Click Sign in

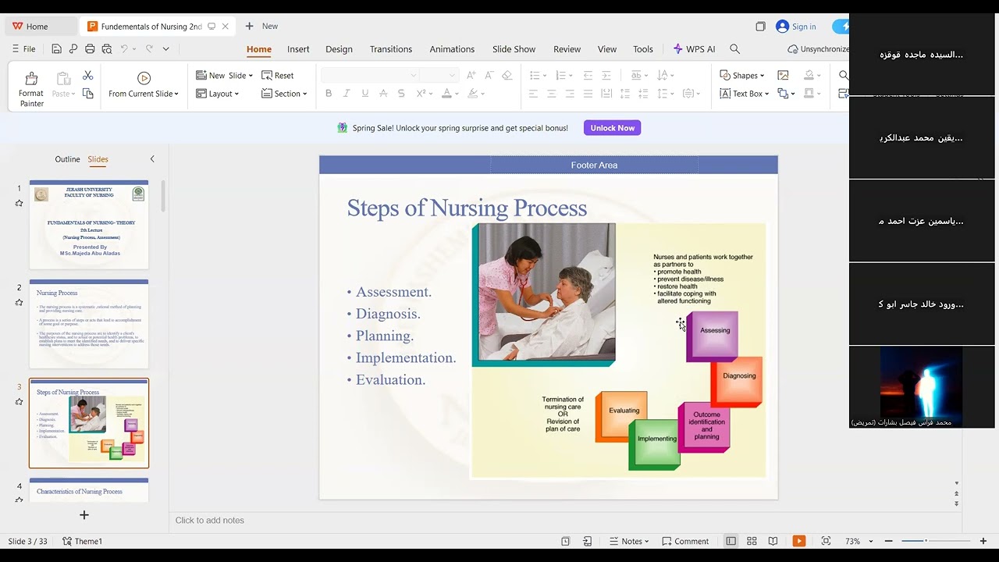796,27
